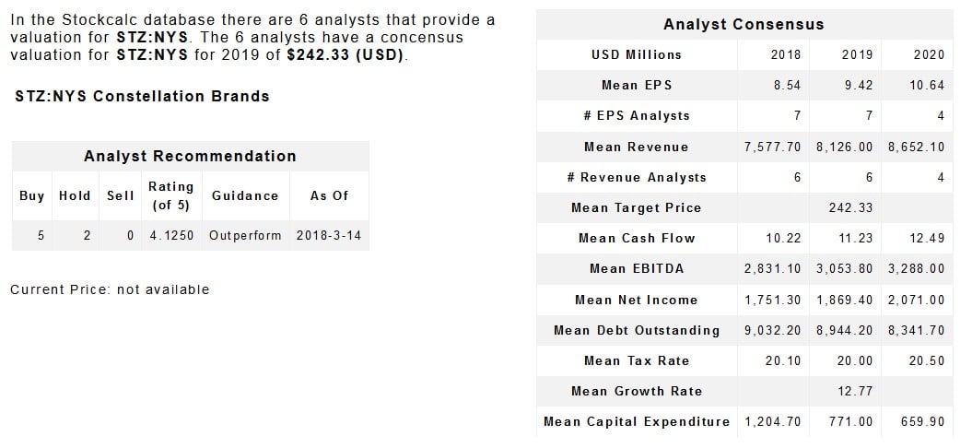
Task: Click the As Of date 2018-3-14
Action: (x=329, y=235)
